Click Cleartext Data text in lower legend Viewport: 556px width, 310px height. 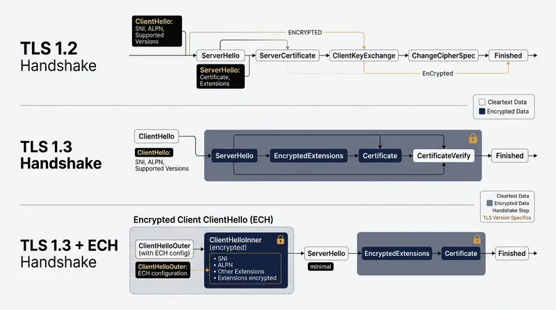pos(513,196)
